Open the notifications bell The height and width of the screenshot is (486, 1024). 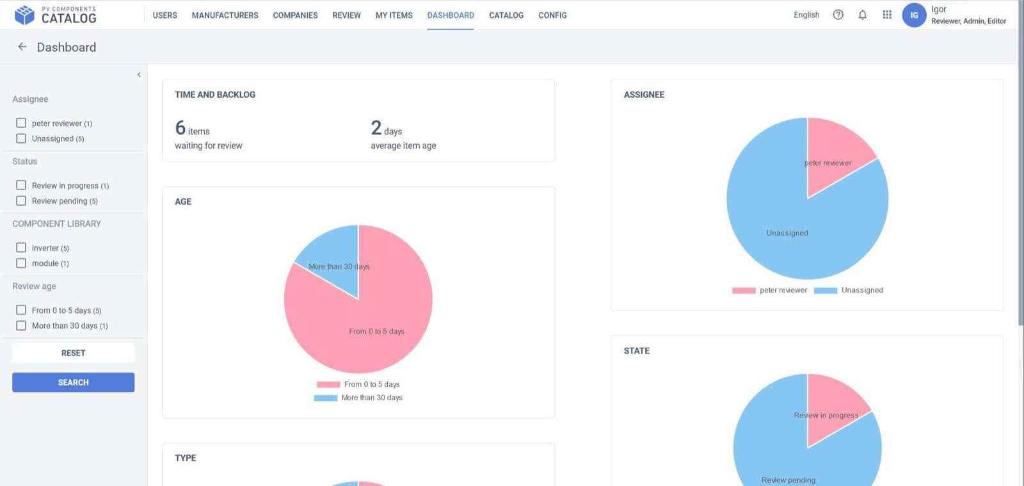tap(862, 15)
